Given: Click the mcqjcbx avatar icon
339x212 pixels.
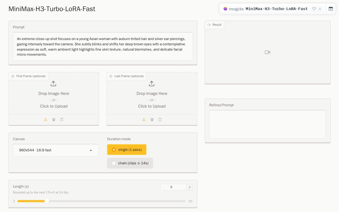Looking at the screenshot, I should click(225, 9).
